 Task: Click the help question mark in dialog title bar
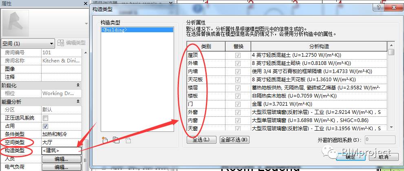378,7
